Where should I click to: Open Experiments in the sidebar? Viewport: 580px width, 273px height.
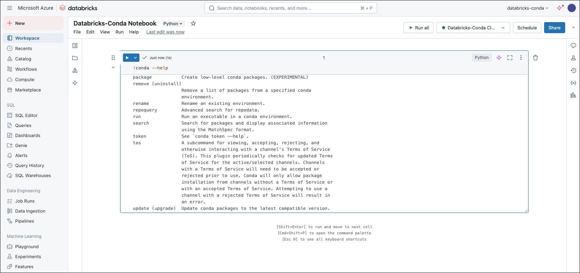(33, 256)
